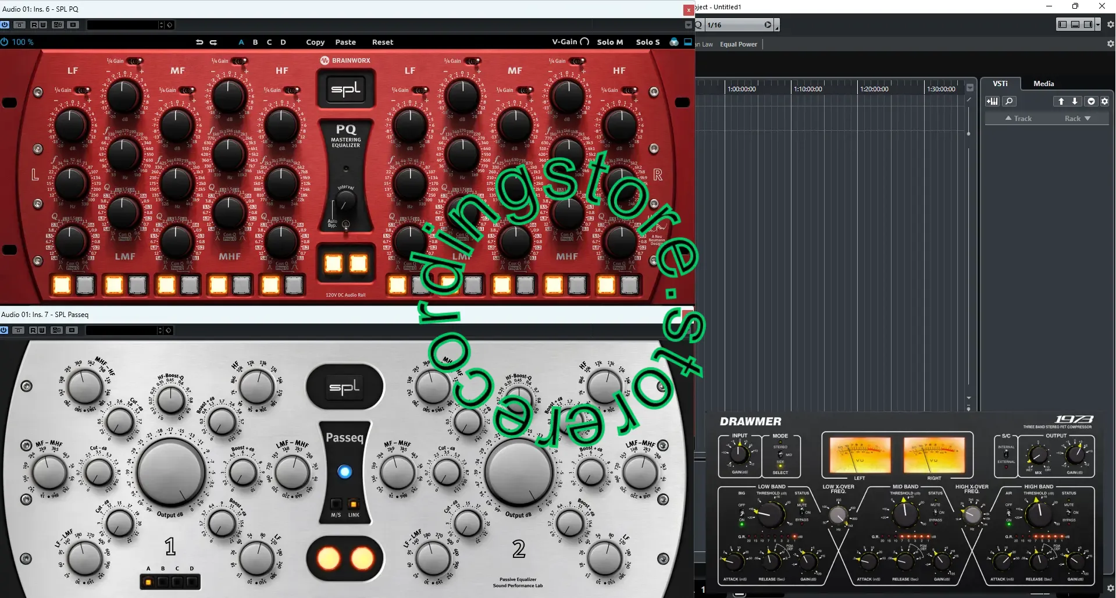Image resolution: width=1116 pixels, height=598 pixels.
Task: Adjust the channel 1 Output dB knob on the Passeq
Action: pyautogui.click(x=171, y=472)
